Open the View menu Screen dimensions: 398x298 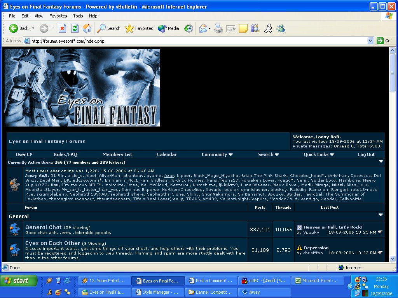click(39, 16)
